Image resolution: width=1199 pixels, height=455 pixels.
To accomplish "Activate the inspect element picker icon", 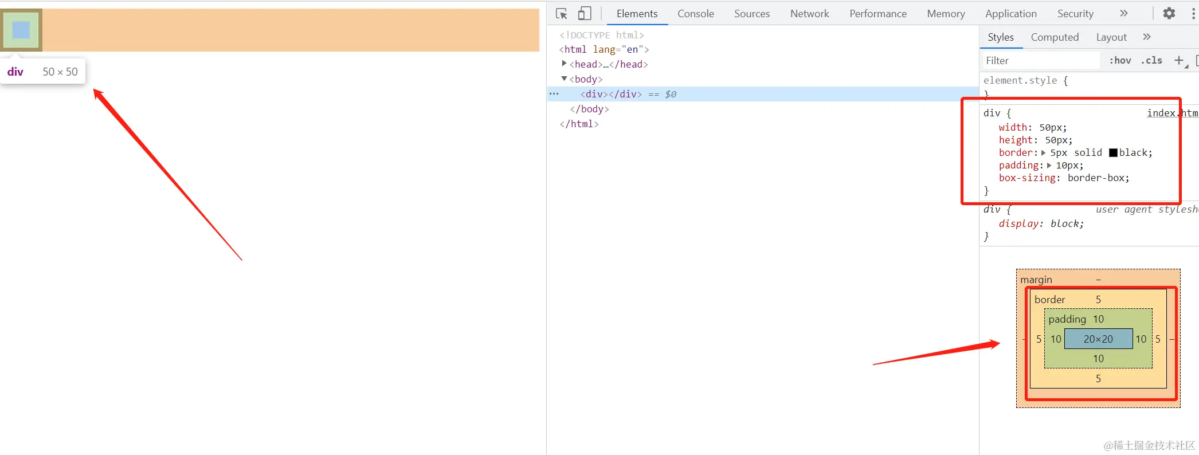I will [x=562, y=14].
